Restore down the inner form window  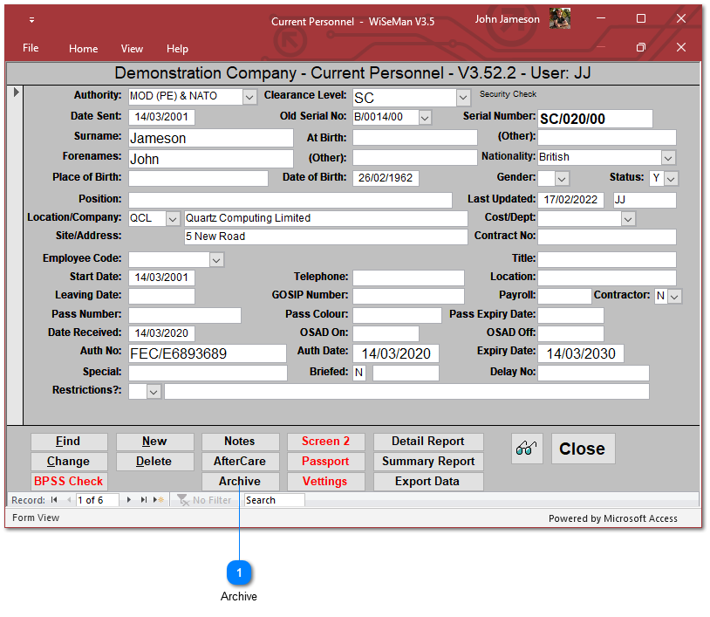pos(641,47)
